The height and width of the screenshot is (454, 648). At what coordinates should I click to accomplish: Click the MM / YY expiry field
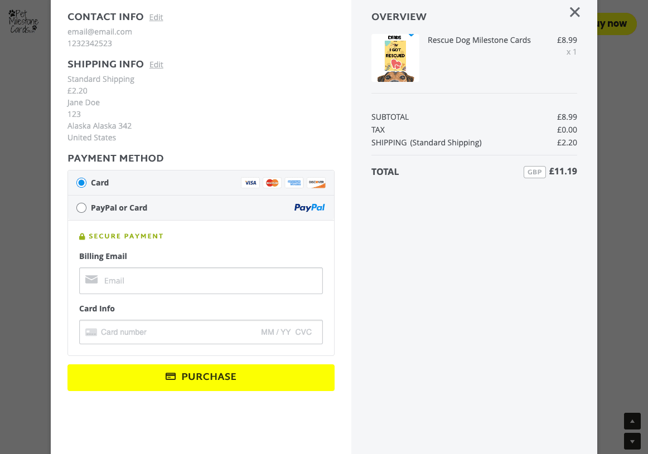[x=276, y=332]
